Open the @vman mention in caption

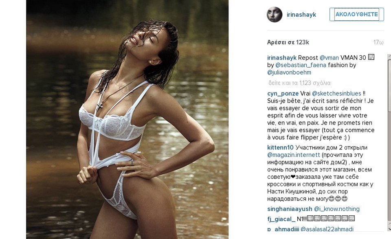tap(329, 58)
